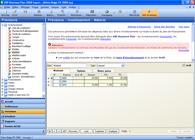Go to last record button
The width and height of the screenshot is (195, 140).
(x=64, y=131)
